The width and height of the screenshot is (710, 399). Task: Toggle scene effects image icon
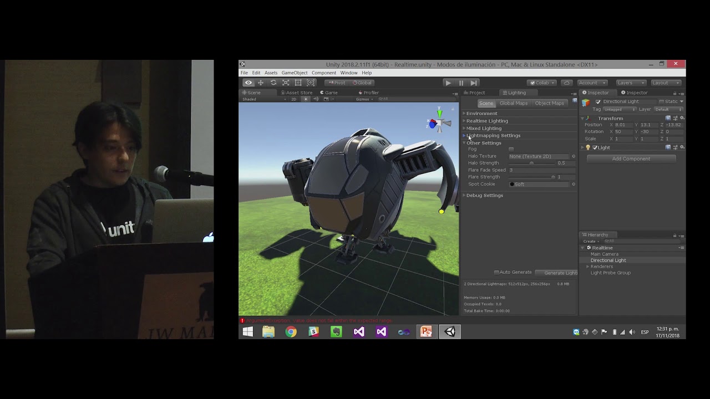(x=326, y=99)
